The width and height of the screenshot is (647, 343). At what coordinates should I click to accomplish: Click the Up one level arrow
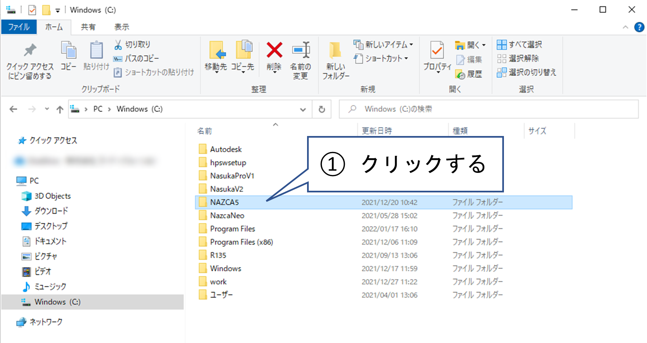(60, 109)
